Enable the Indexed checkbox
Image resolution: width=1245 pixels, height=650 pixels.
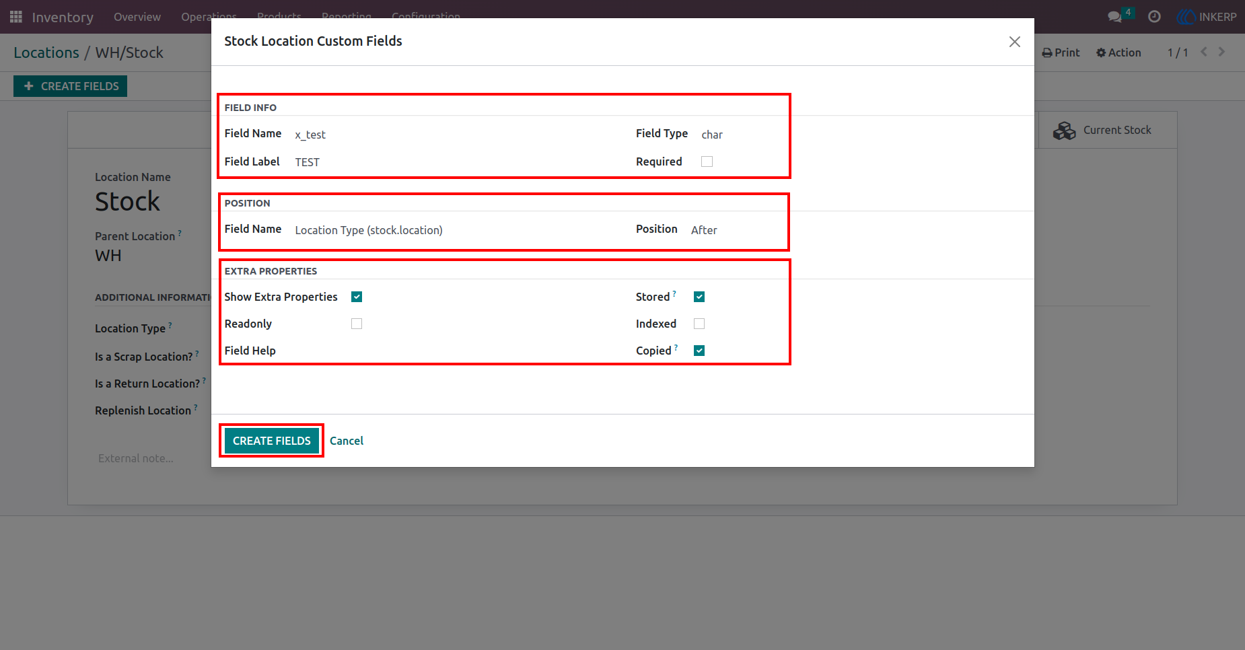[x=699, y=324]
